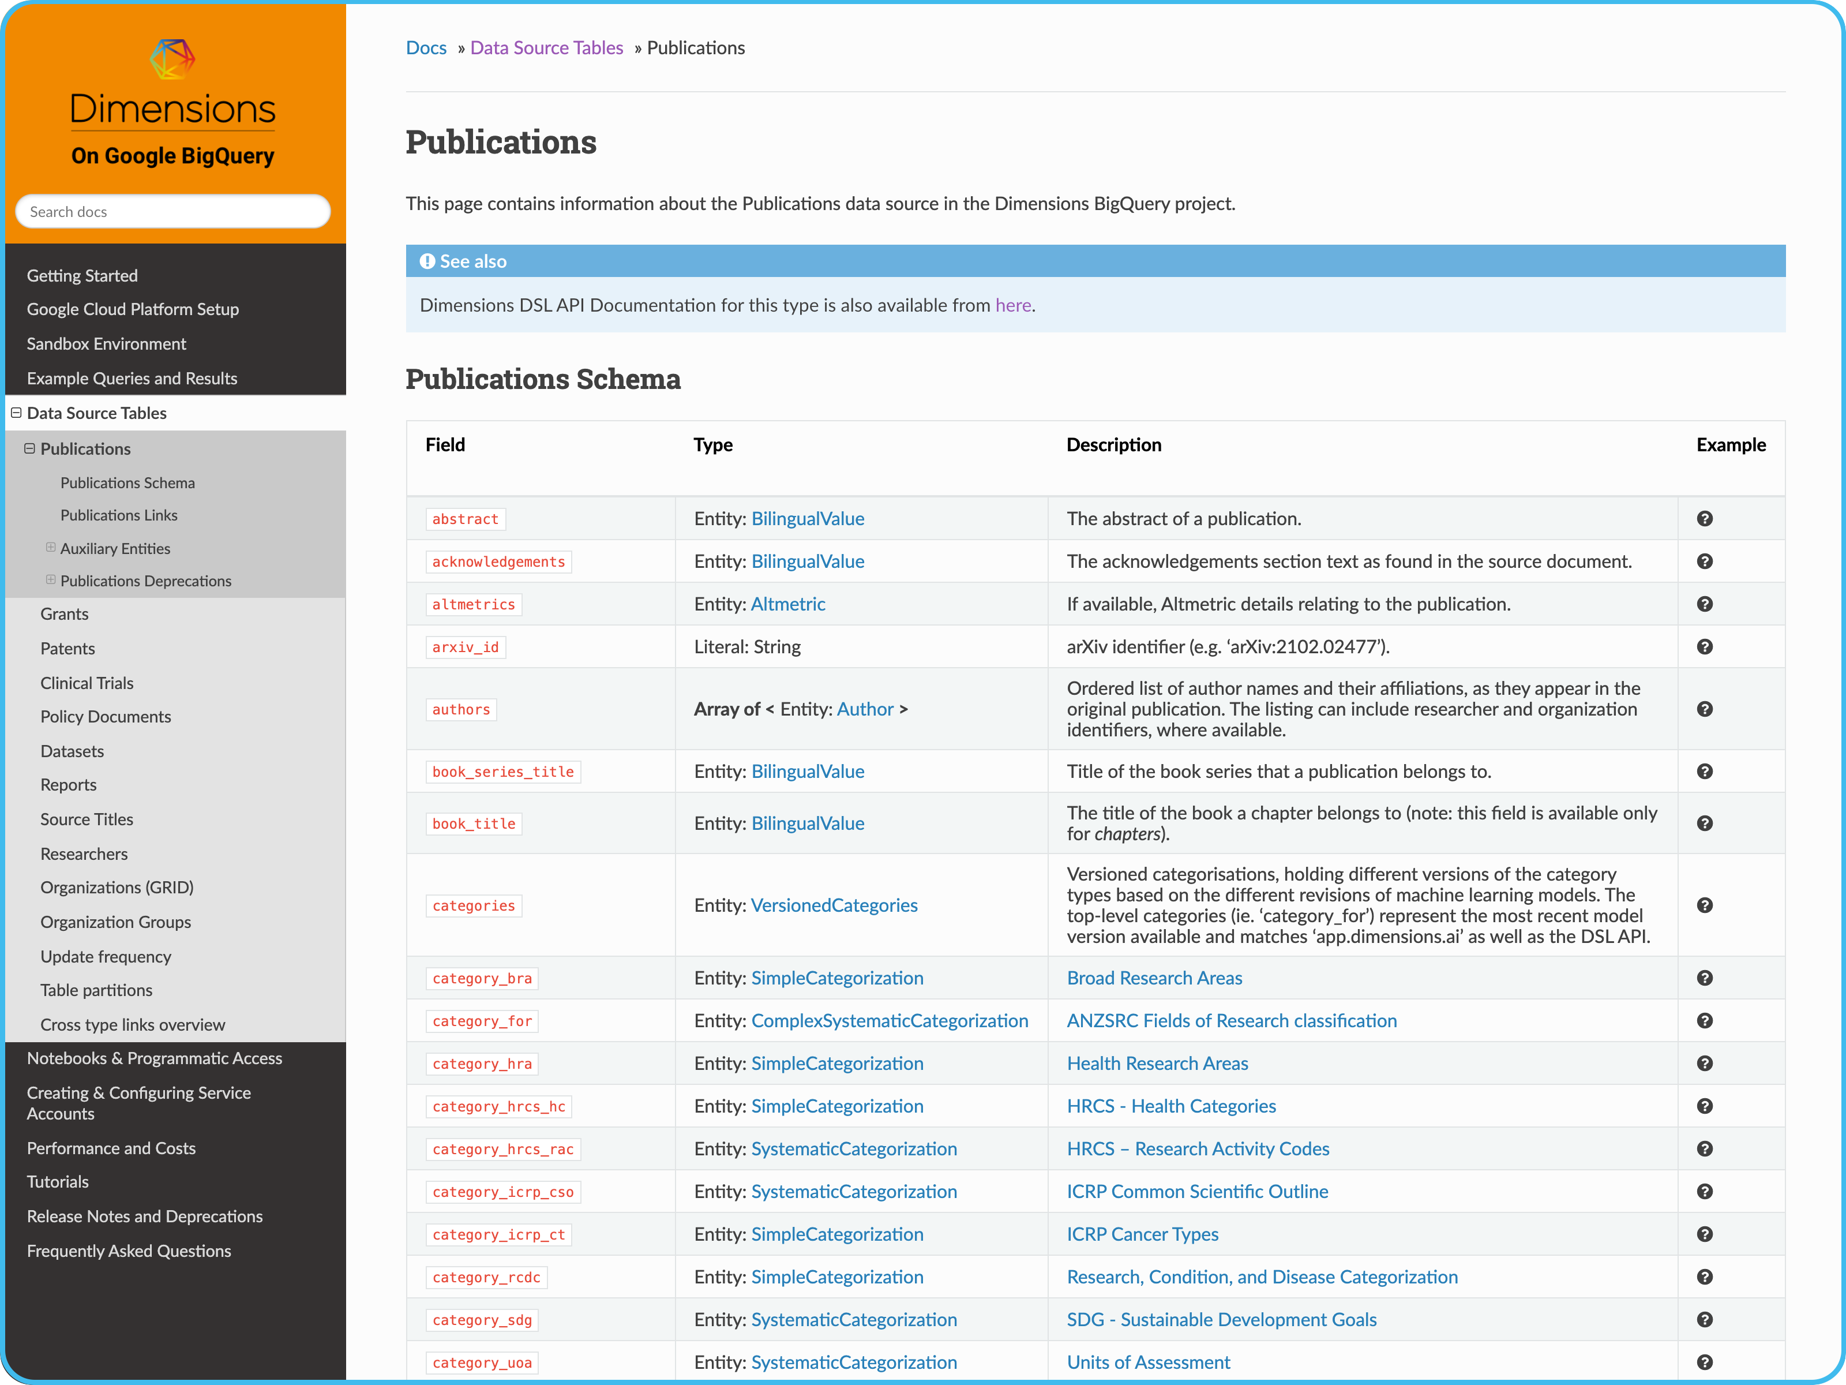Click example help icon for altmetrics row
The height and width of the screenshot is (1385, 1846).
1704,604
